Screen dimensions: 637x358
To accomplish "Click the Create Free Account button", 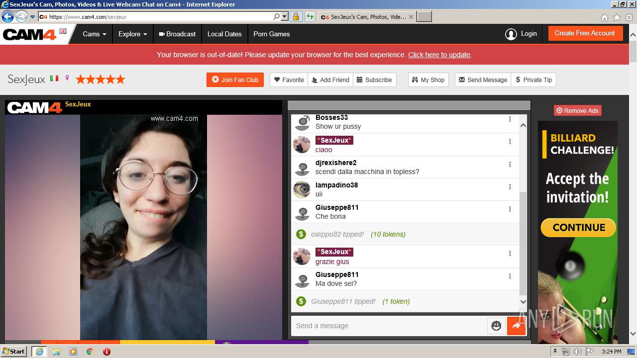I will tap(585, 33).
